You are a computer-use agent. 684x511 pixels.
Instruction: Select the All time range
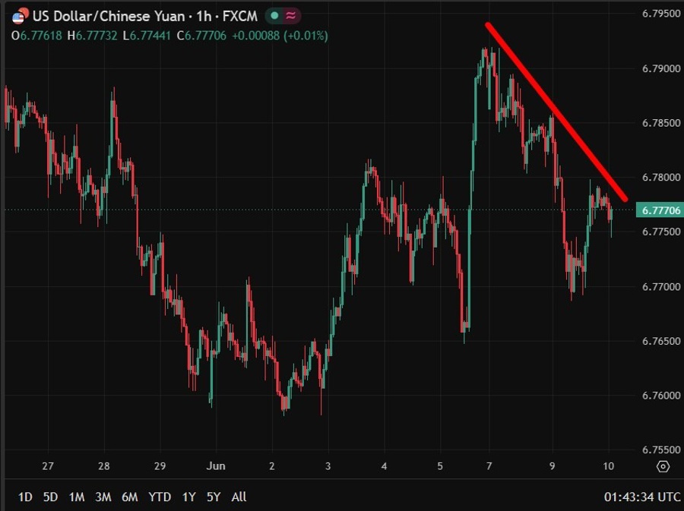(239, 497)
